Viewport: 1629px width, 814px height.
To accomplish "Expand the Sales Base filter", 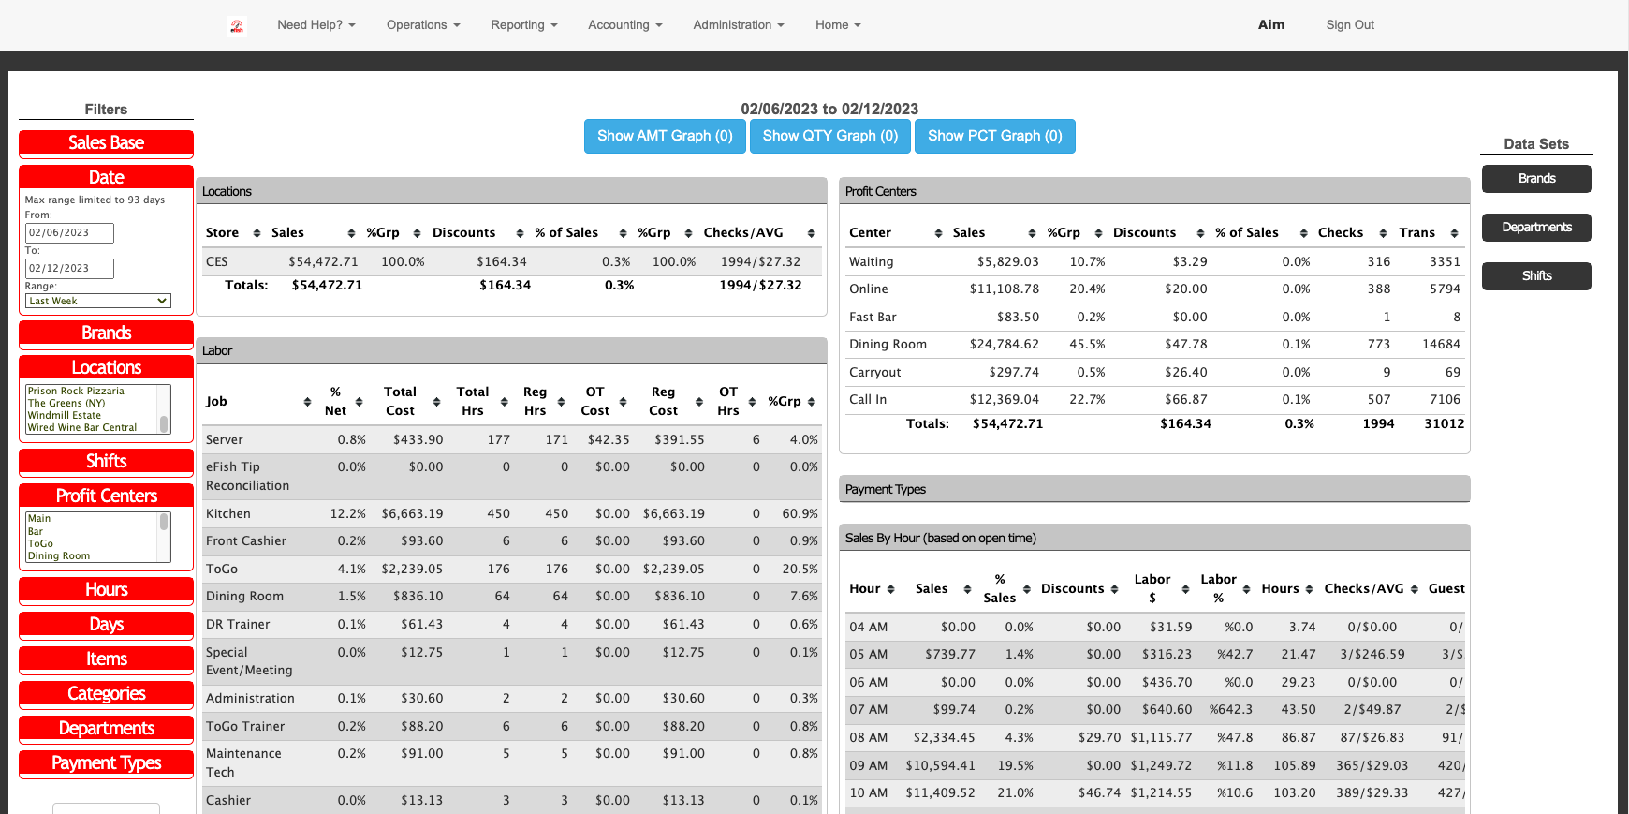I will [x=106, y=143].
